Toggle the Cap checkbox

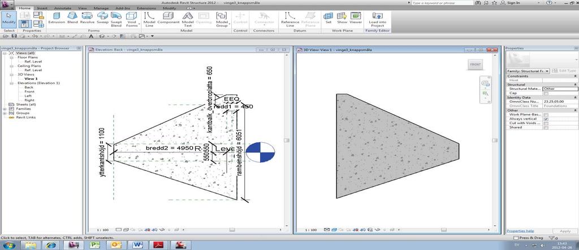[546, 93]
